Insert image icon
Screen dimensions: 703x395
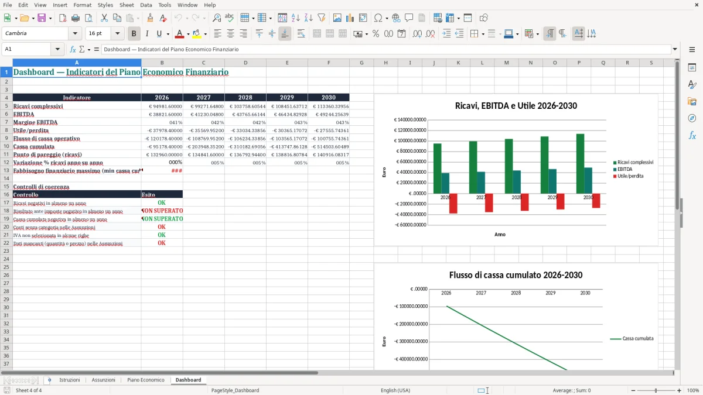click(337, 18)
